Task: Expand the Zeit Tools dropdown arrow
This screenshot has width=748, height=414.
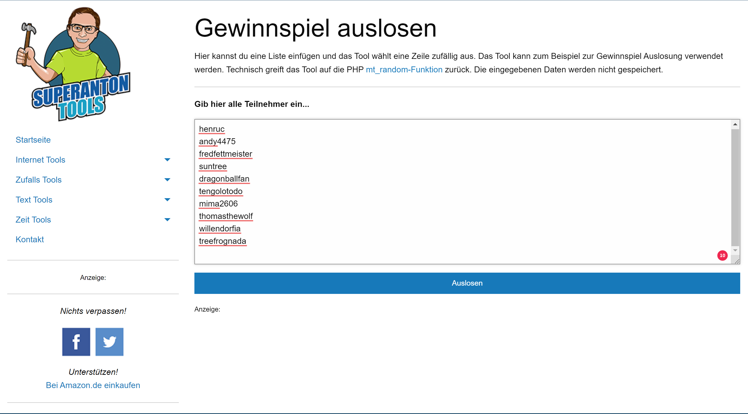Action: point(167,220)
